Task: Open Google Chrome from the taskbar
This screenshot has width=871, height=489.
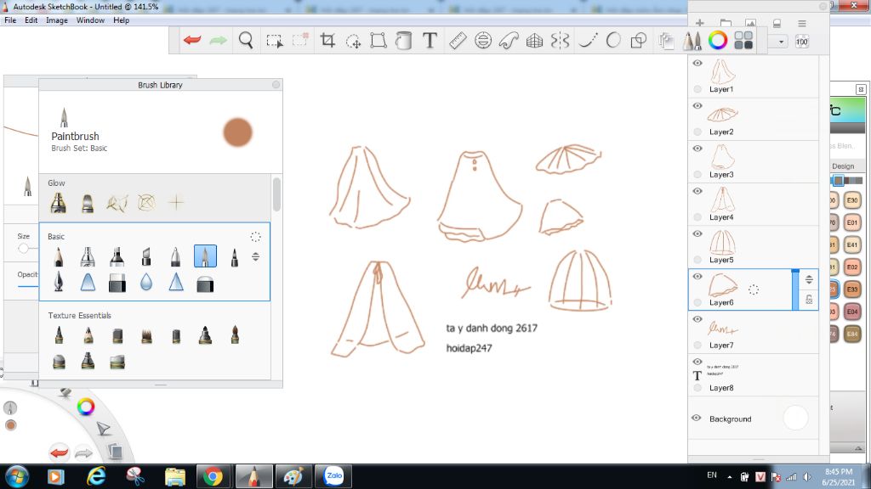Action: point(213,476)
